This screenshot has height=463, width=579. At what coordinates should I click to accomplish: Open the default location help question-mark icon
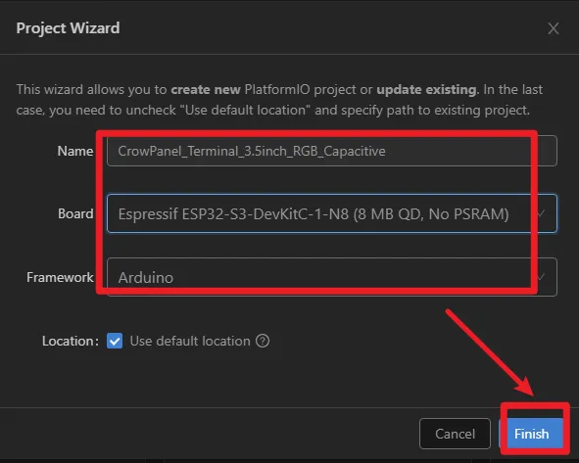[x=263, y=341]
